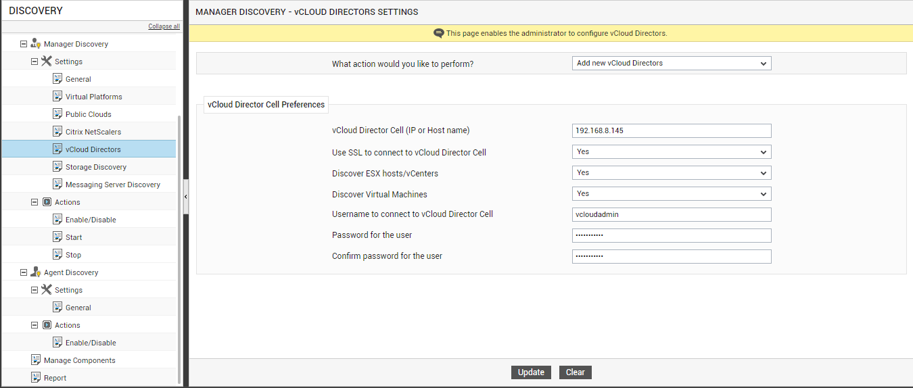913x388 pixels.
Task: Click the Update button
Action: [x=531, y=372]
